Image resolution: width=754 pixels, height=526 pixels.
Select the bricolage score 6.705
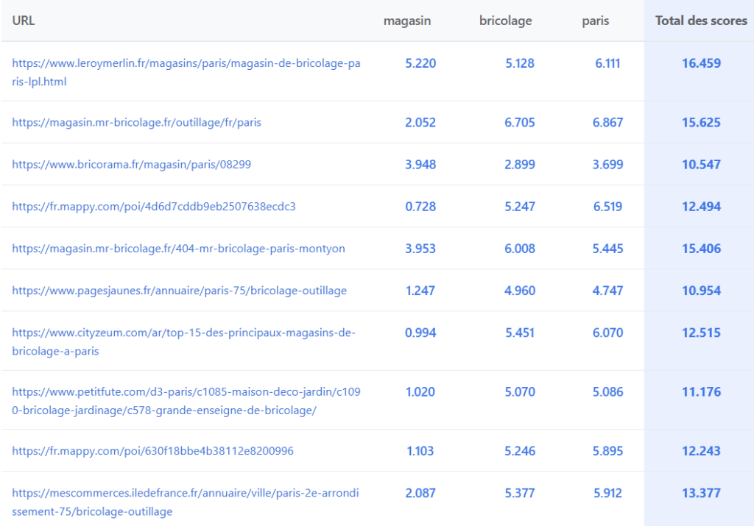[x=520, y=122]
